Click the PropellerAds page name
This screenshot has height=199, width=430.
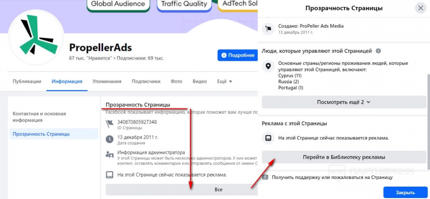(100, 48)
